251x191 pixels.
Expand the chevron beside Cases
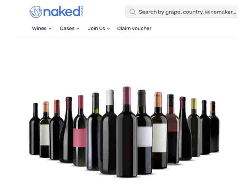78,28
